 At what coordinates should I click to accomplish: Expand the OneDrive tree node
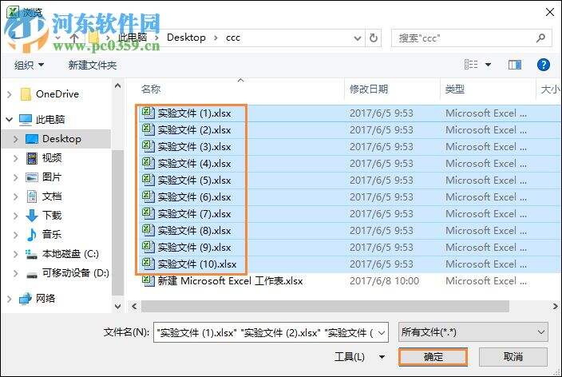pos(10,94)
